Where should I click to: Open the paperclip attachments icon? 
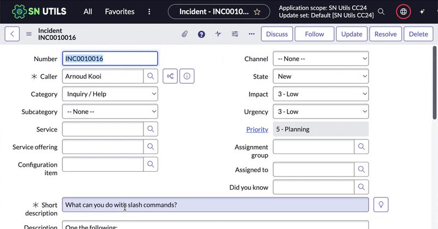click(185, 34)
